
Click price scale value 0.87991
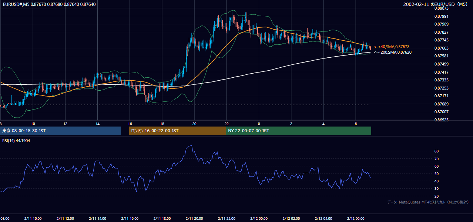click(441, 16)
